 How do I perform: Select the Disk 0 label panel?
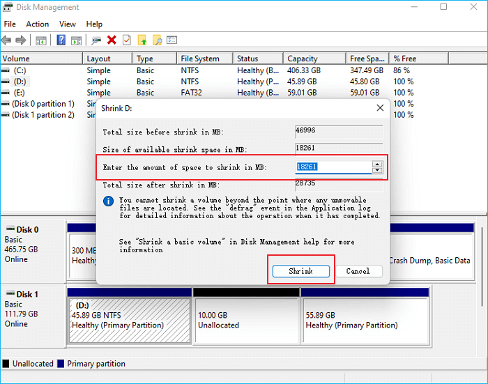33,251
